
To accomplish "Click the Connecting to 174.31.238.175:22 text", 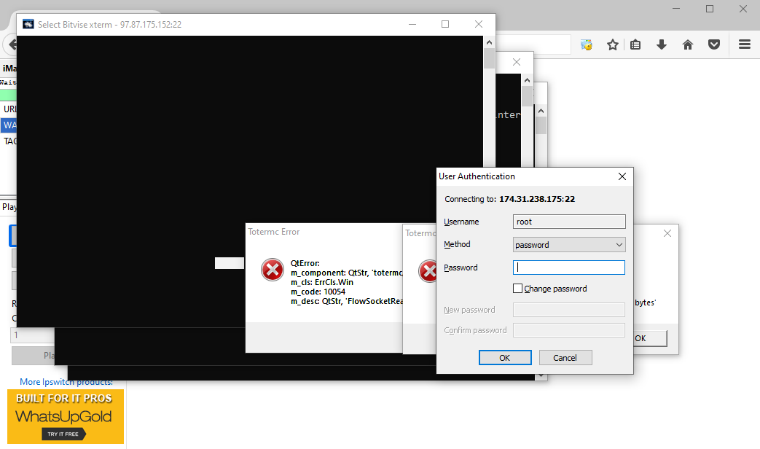I will pos(510,199).
